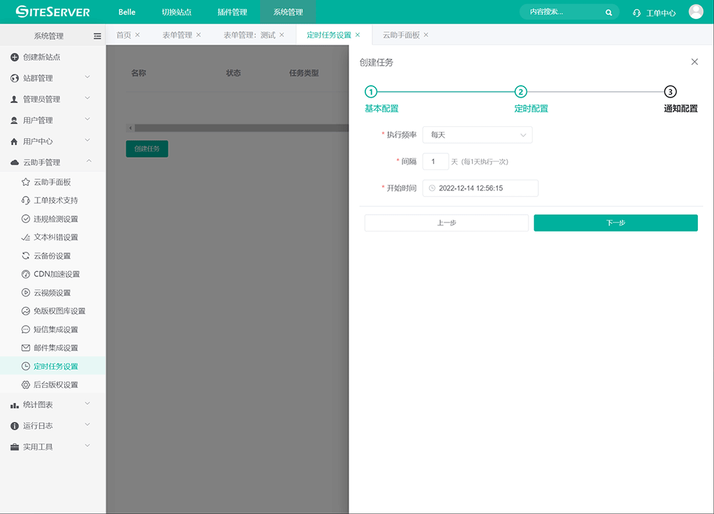Click the 上一步 button
This screenshot has width=714, height=514.
pos(446,223)
